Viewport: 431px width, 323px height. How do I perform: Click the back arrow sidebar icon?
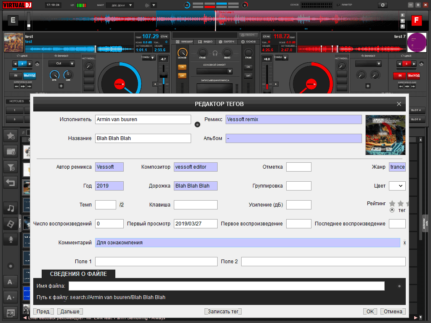pyautogui.click(x=11, y=183)
